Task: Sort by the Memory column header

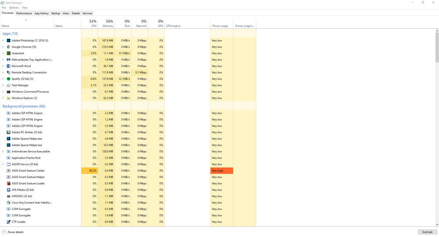Action: (x=106, y=24)
